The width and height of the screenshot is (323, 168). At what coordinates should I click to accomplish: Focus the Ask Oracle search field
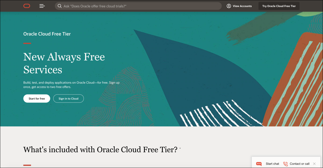tap(138, 6)
